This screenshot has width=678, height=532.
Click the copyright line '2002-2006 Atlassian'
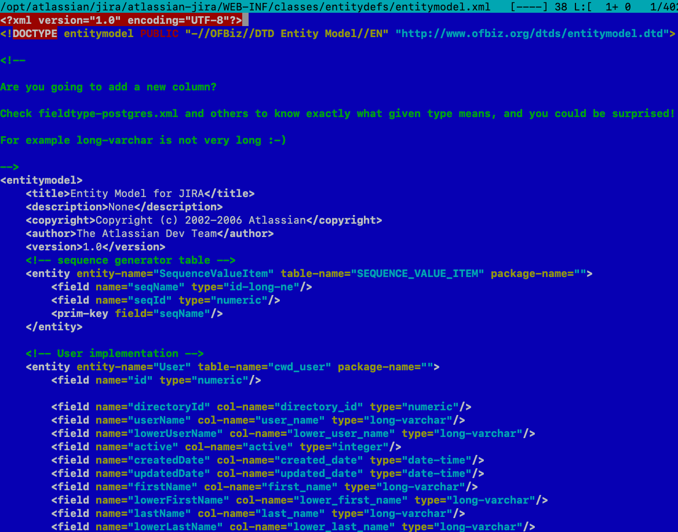(203, 220)
